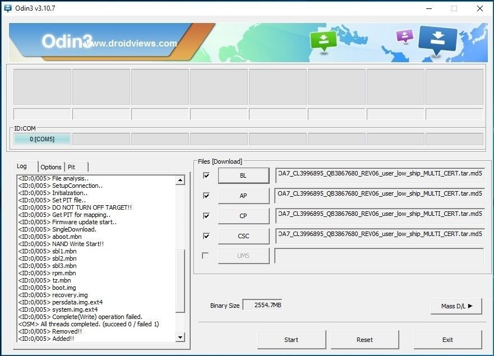Click the 'persdata.img.ext4' log line
494x356 pixels.
tap(61, 302)
